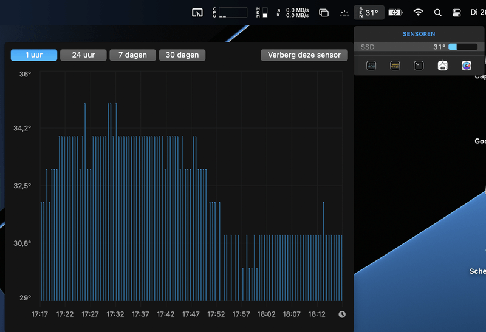Click the battery charging icon in menu bar
486x332 pixels.
(395, 13)
